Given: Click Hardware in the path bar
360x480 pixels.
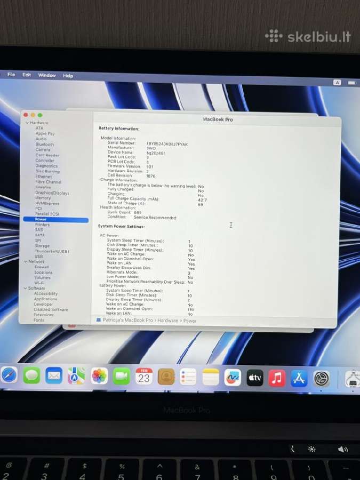Looking at the screenshot, I should (167, 320).
